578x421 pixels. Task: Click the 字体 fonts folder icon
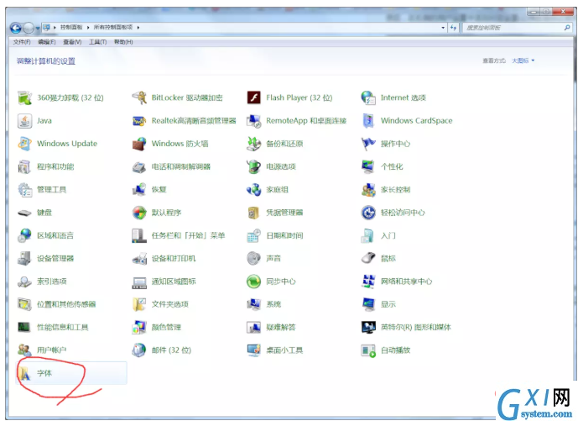pos(24,373)
